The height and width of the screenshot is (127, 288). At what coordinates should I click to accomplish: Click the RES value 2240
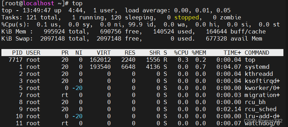click(x=128, y=60)
